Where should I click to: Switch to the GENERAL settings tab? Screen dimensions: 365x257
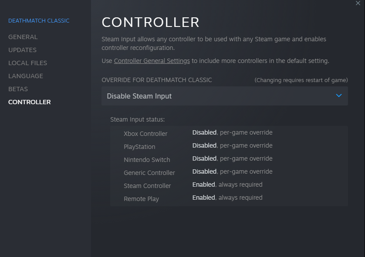[23, 37]
